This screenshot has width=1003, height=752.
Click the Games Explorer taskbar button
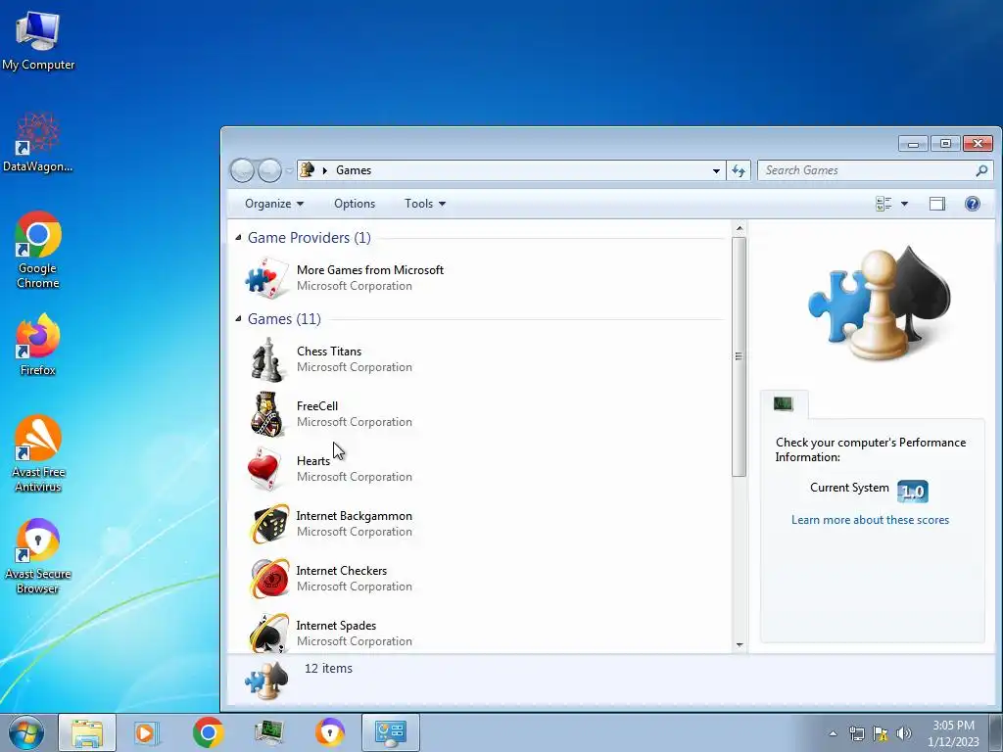(391, 732)
